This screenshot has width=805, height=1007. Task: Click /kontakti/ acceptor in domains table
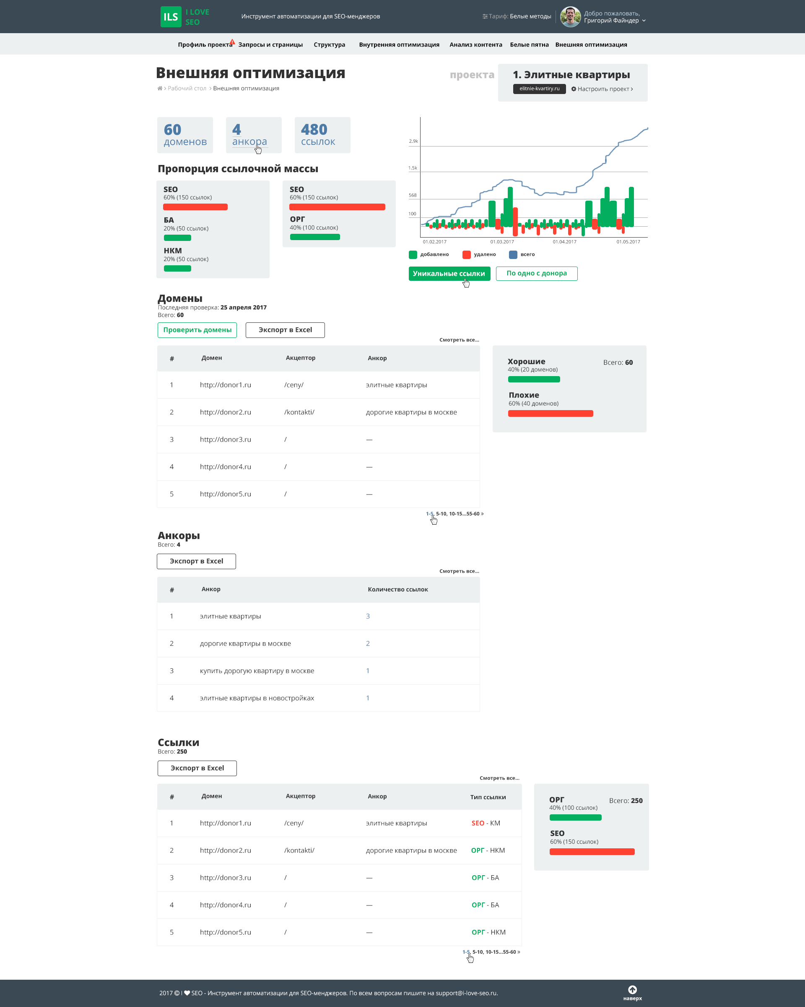[299, 413]
